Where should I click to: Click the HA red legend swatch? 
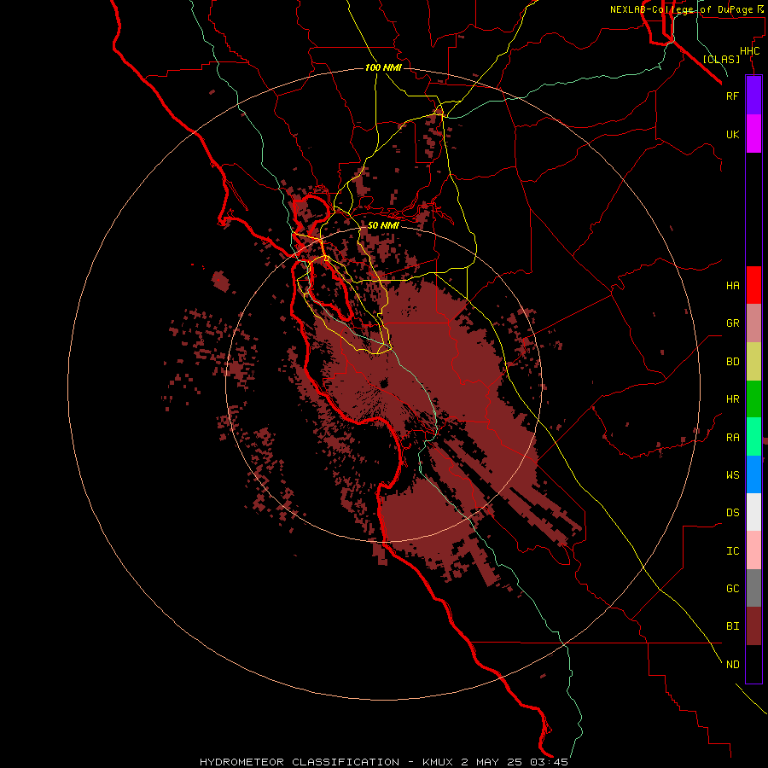click(x=753, y=285)
